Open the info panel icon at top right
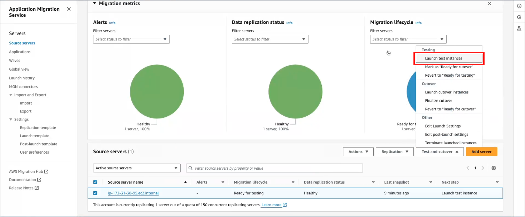Screen dimensions: 525x217 pyautogui.click(x=519, y=6)
